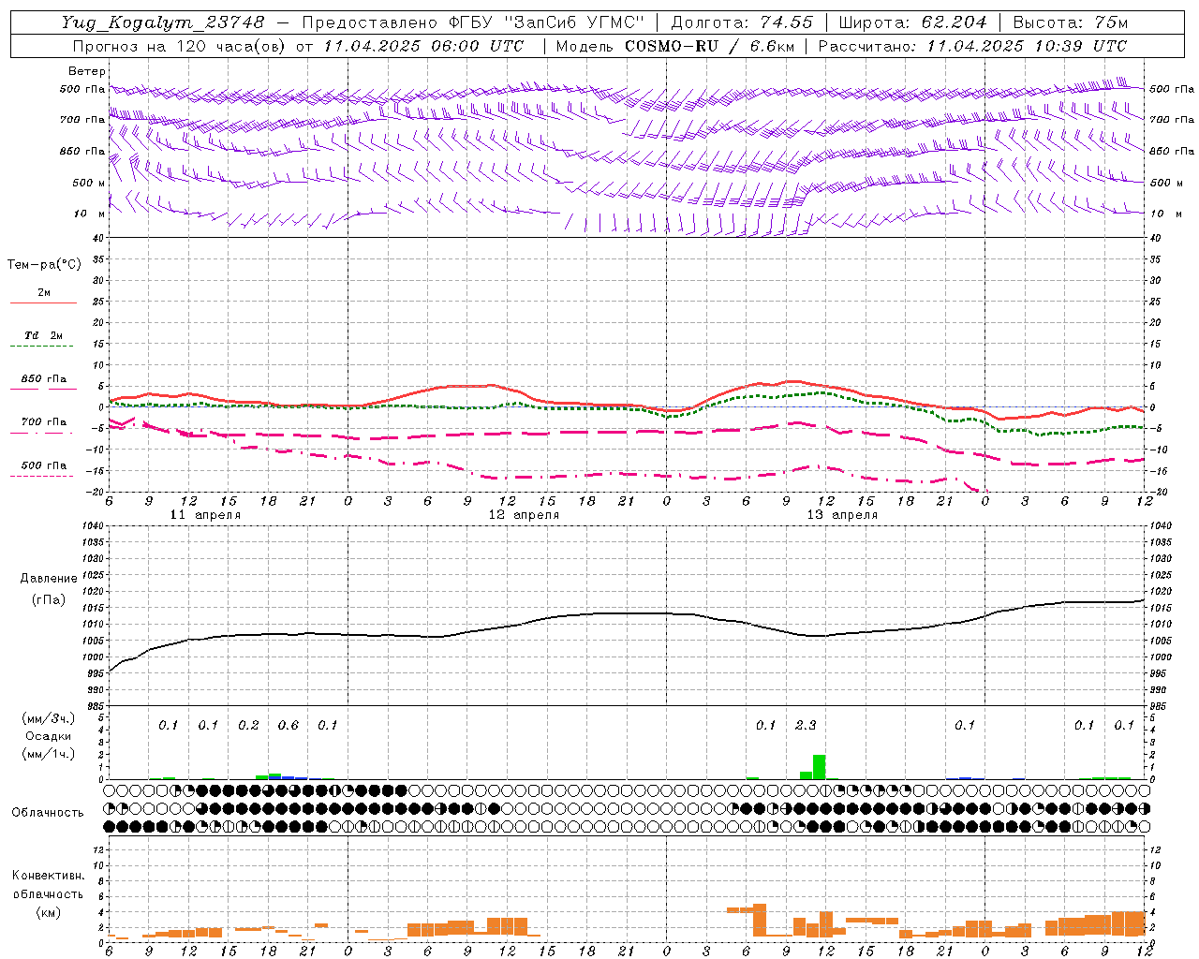
Task: Click the Облачность cloud cover label
Action: click(x=48, y=813)
